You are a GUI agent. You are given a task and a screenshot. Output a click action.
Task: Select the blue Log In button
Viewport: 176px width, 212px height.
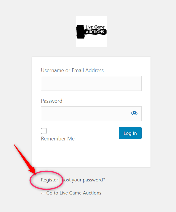130,133
